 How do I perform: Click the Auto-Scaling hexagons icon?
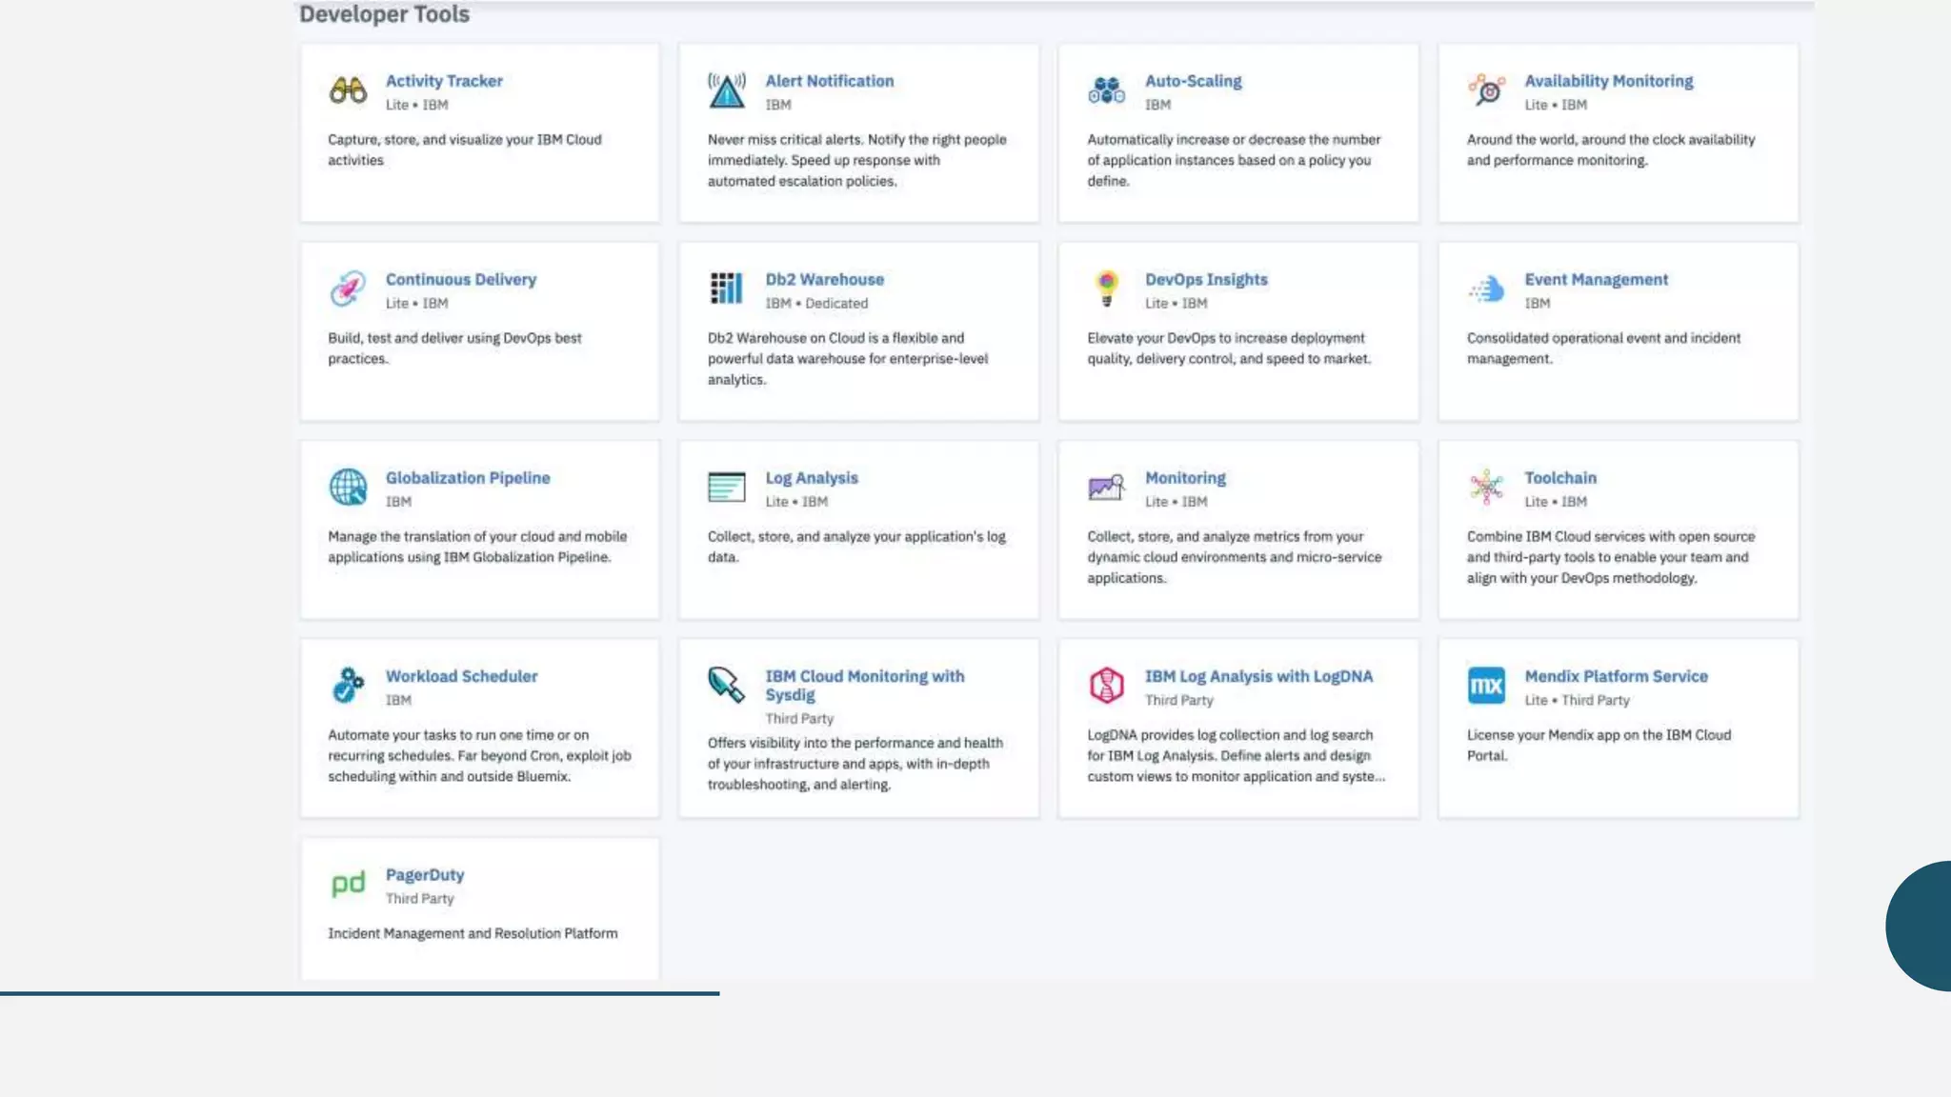tap(1106, 90)
